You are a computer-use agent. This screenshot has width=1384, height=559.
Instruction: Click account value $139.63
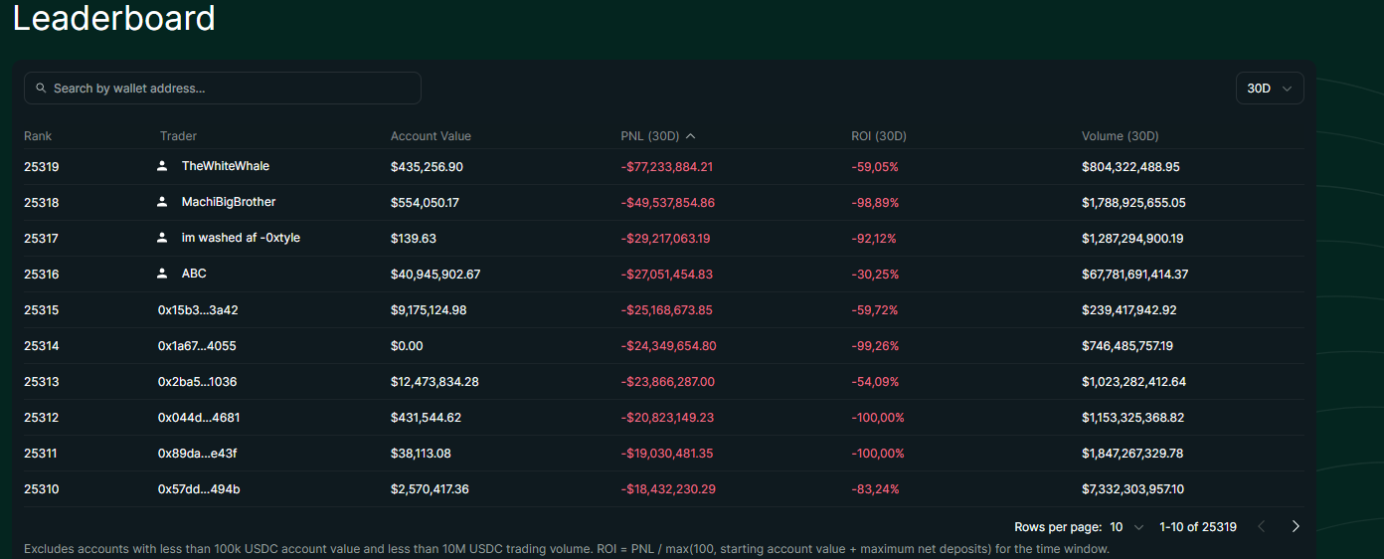(x=414, y=239)
